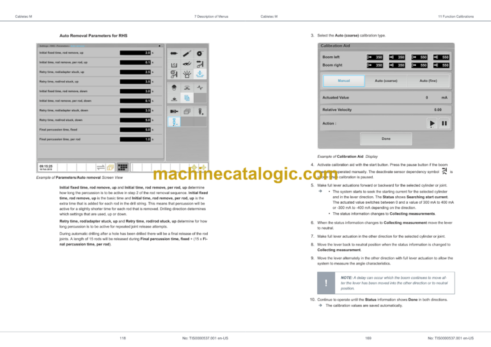Click the 0.00 relative velocity value
This screenshot has width=491, height=347.
point(438,110)
